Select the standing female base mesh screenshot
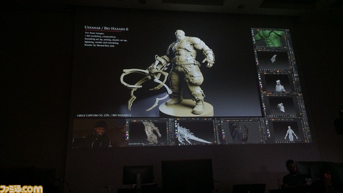This screenshot has width=343, height=193. click(288, 131)
